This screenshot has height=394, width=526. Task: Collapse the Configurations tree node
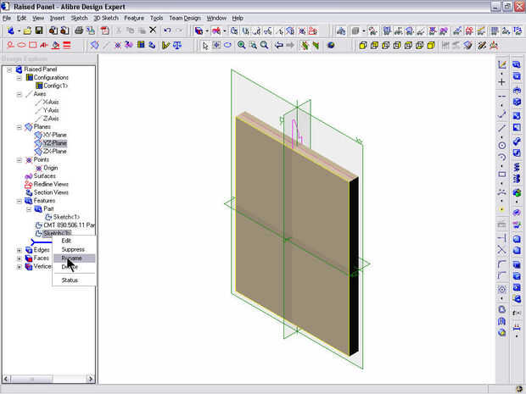click(x=20, y=78)
